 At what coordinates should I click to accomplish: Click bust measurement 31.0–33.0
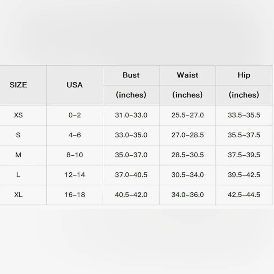click(131, 115)
